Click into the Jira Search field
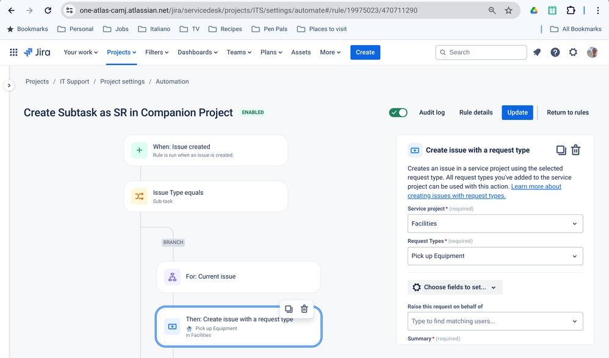 (481, 52)
